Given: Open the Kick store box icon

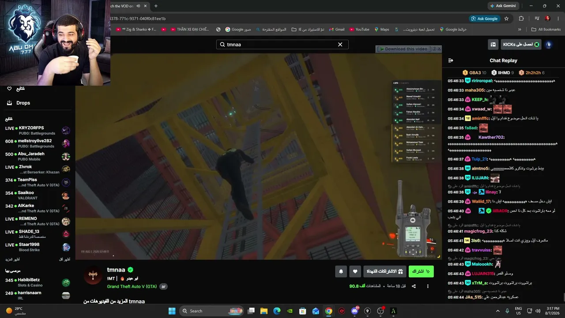Looking at the screenshot, I should pyautogui.click(x=493, y=45).
